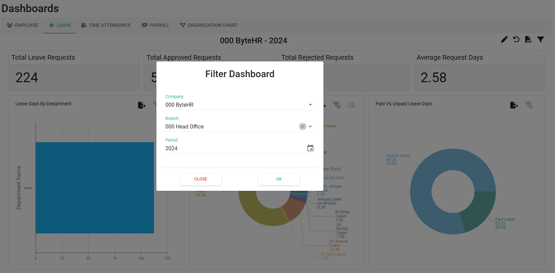Switch to the Leave tab
The height and width of the screenshot is (273, 555).
(x=60, y=25)
